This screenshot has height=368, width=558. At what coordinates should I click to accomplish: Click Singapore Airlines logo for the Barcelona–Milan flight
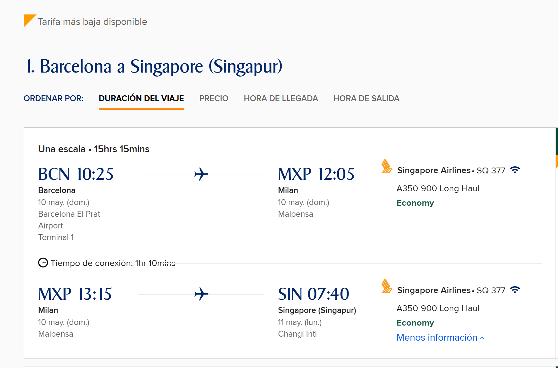[x=387, y=166]
